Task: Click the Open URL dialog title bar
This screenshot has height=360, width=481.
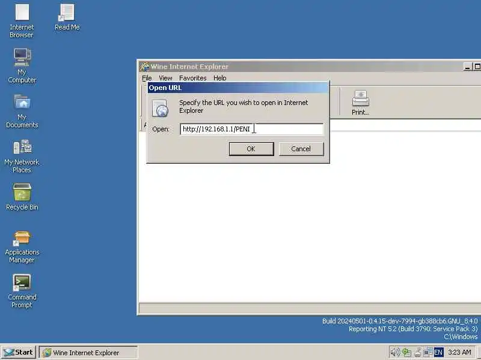Action: (237, 88)
